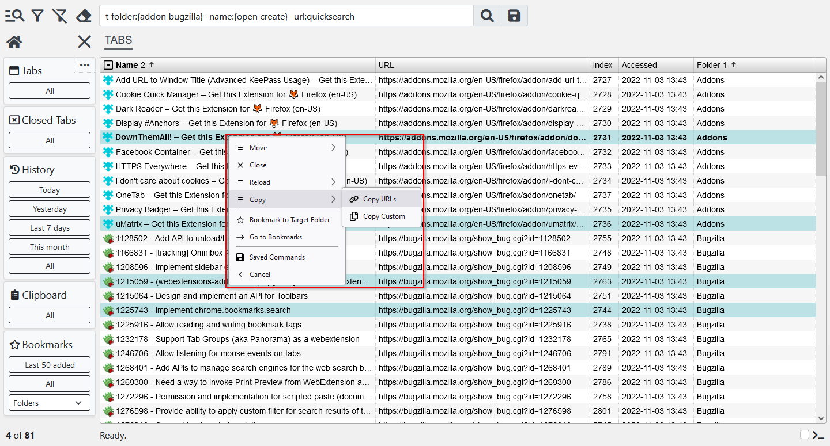Expand the Reload submenu arrow

point(334,182)
